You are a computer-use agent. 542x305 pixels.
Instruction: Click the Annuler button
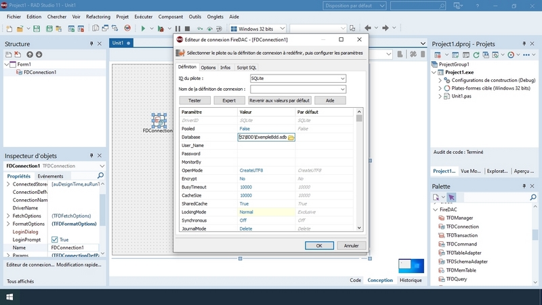click(x=351, y=245)
